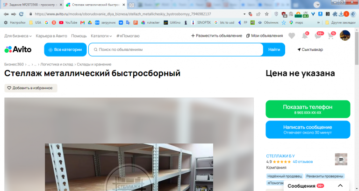Click the browser forward arrow
The image size is (359, 191).
coord(14,14)
